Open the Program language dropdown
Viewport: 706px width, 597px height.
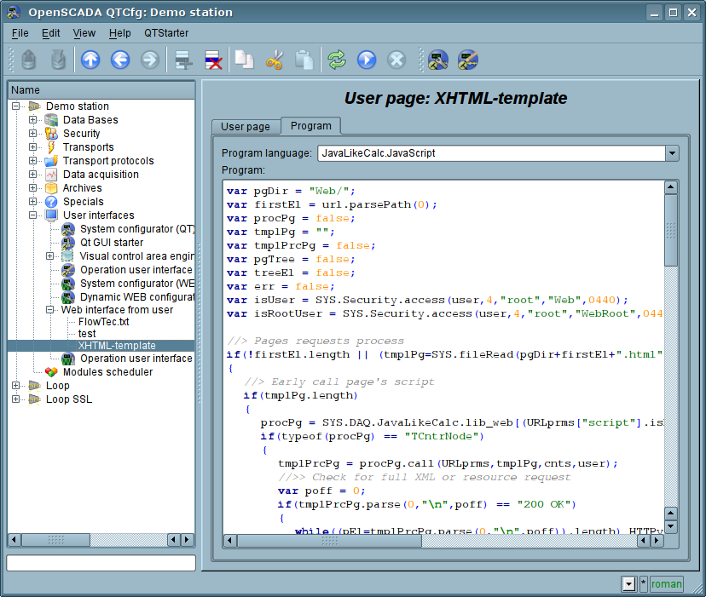[672, 153]
